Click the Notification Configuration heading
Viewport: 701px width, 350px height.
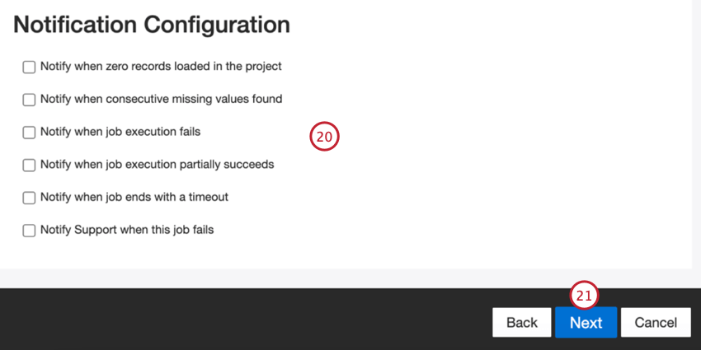click(152, 25)
